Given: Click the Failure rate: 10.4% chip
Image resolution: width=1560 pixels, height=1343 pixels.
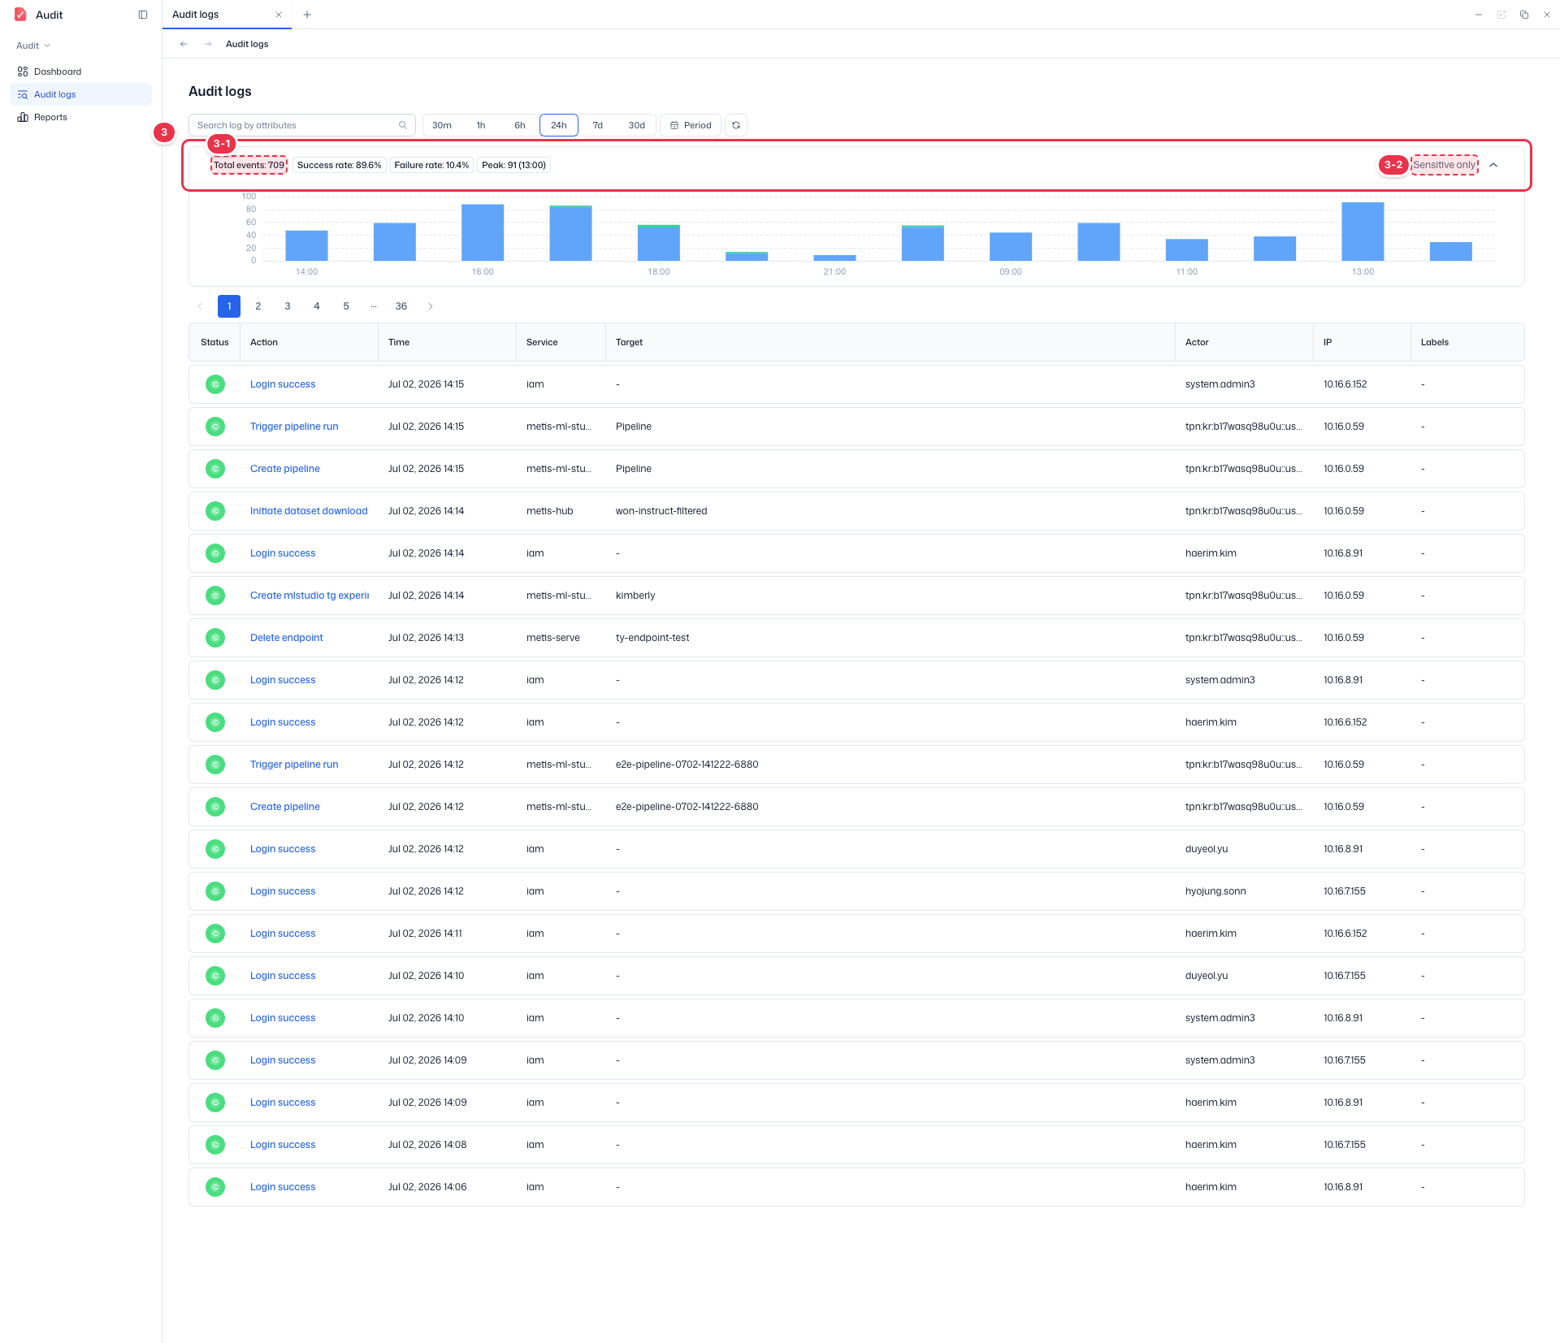Looking at the screenshot, I should 431,165.
